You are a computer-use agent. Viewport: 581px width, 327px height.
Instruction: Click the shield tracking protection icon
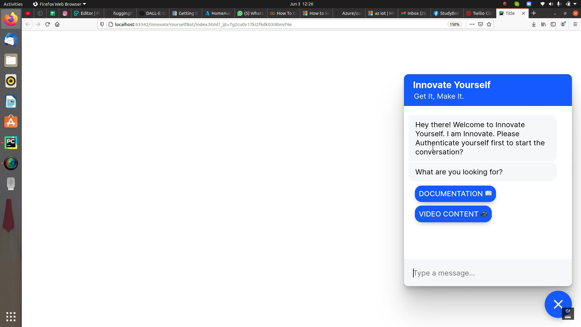pos(102,24)
